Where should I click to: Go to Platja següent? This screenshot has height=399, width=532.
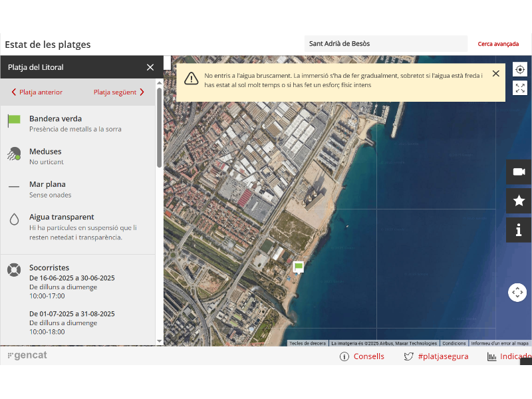click(x=119, y=92)
